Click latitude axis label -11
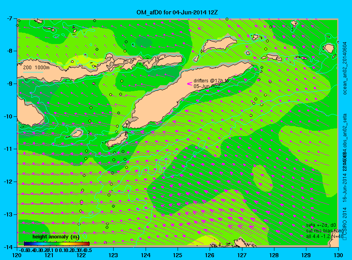This screenshot has height=260, width=352. click(x=8, y=149)
